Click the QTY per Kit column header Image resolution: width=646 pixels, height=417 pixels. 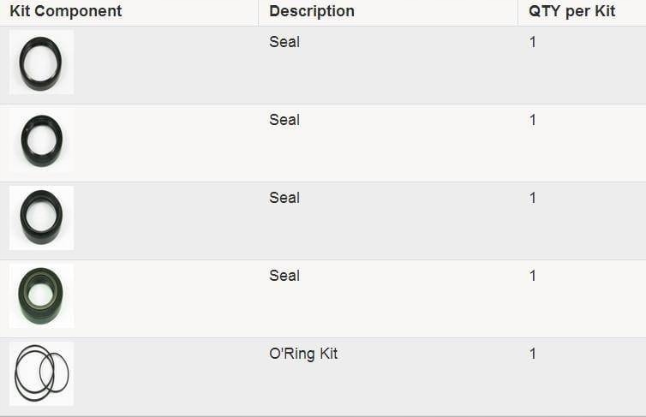(571, 11)
